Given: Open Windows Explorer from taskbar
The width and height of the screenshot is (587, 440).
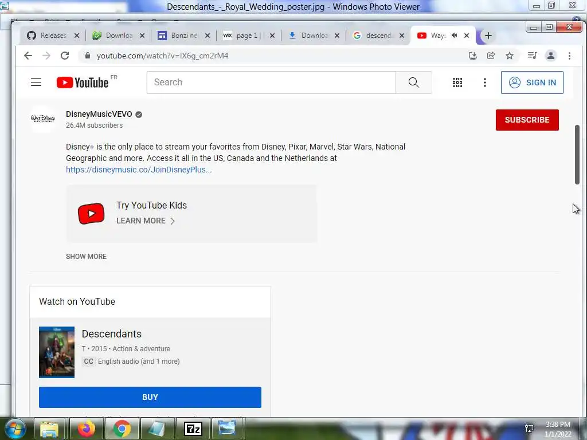Looking at the screenshot, I should [49, 429].
